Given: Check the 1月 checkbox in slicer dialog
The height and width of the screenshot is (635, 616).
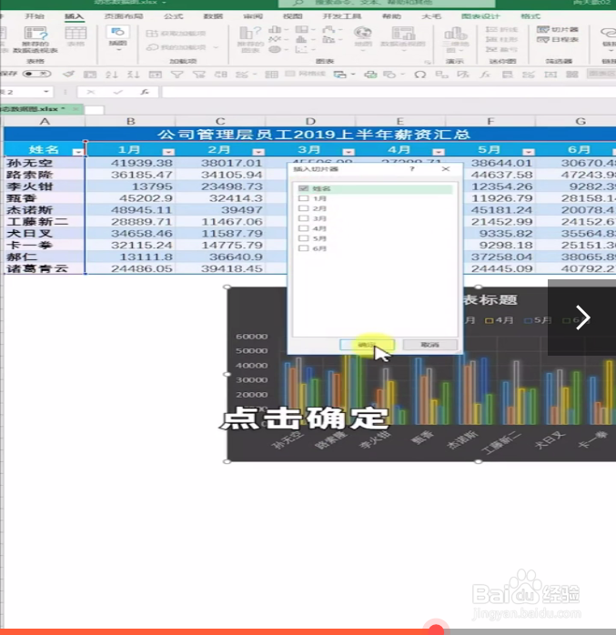Looking at the screenshot, I should click(303, 198).
